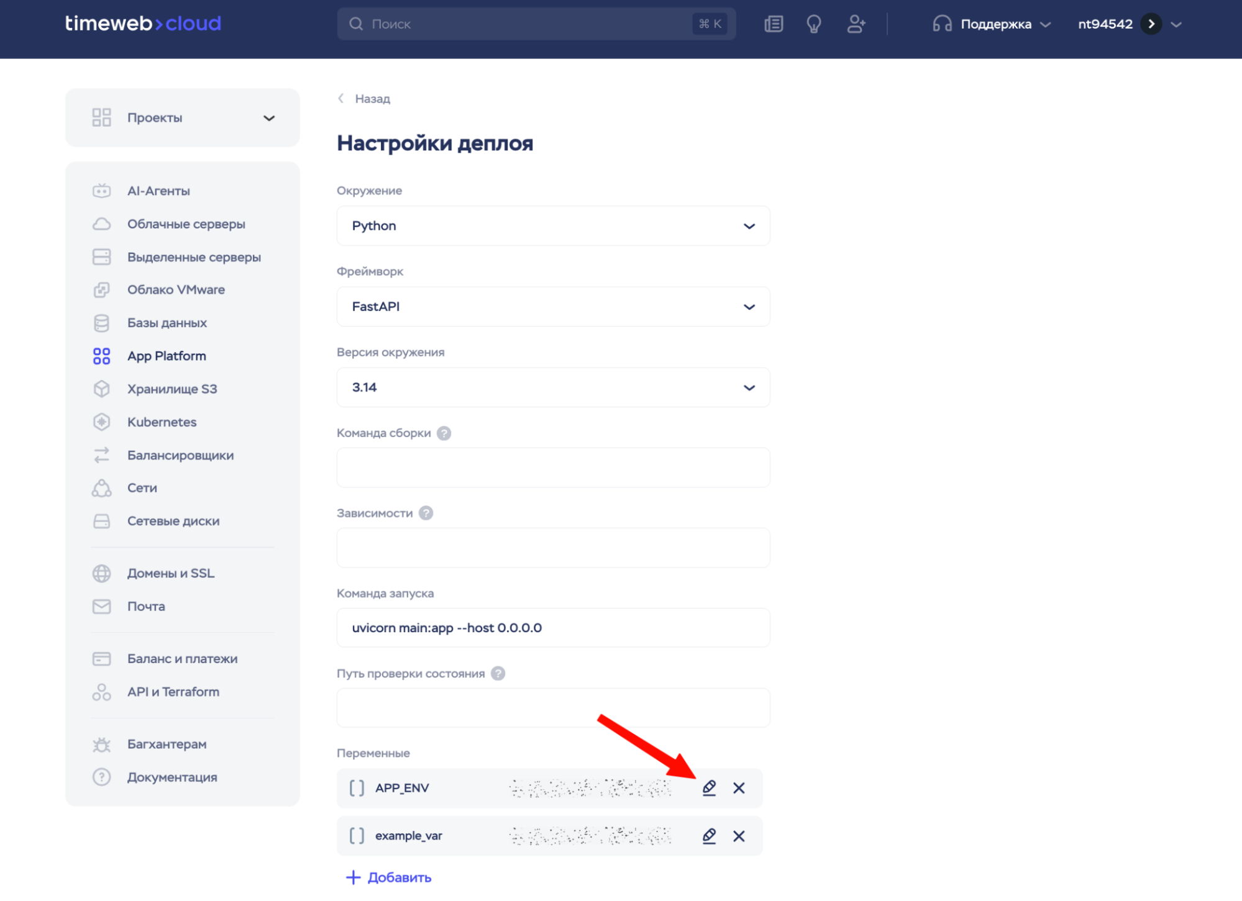This screenshot has width=1242, height=901.
Task: Click the lightbulb ideas icon
Action: tap(813, 24)
